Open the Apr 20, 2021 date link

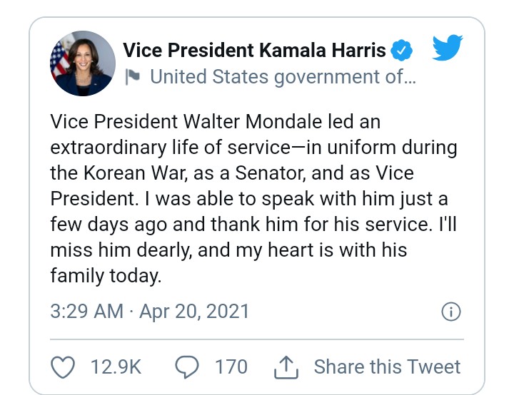coord(194,312)
